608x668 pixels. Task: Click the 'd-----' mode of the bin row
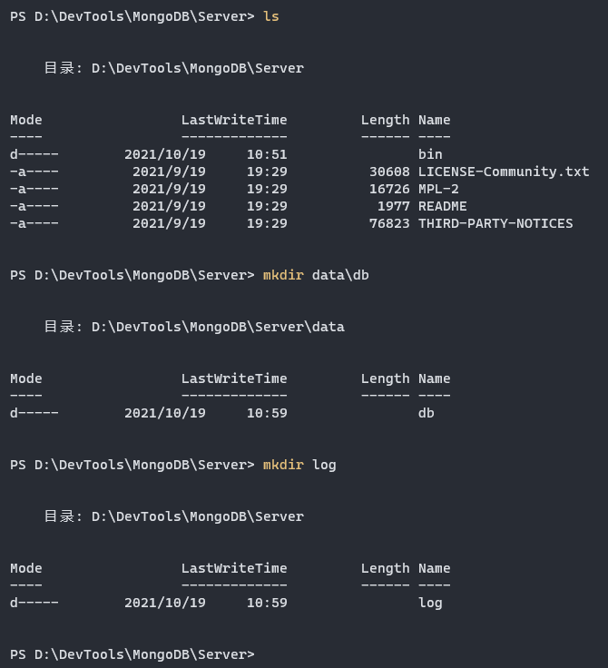coord(34,154)
